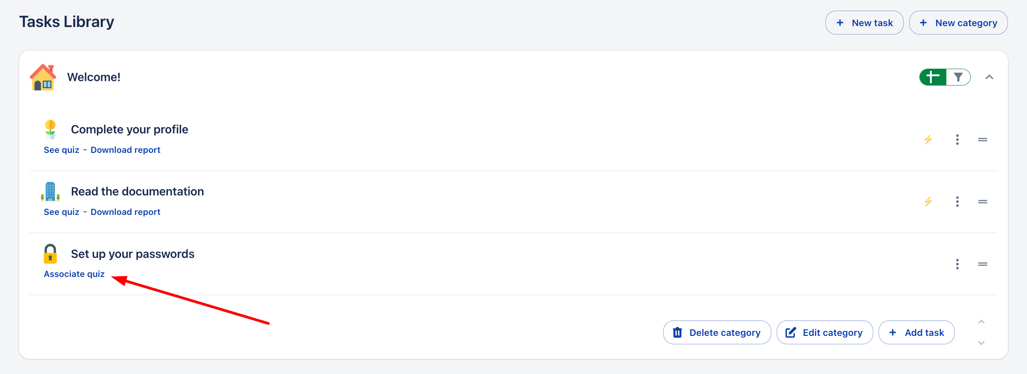Click Associate quiz link
1027x374 pixels.
pyautogui.click(x=74, y=274)
